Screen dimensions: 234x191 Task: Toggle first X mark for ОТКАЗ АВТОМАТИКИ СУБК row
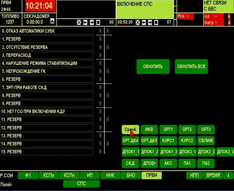tap(100, 31)
